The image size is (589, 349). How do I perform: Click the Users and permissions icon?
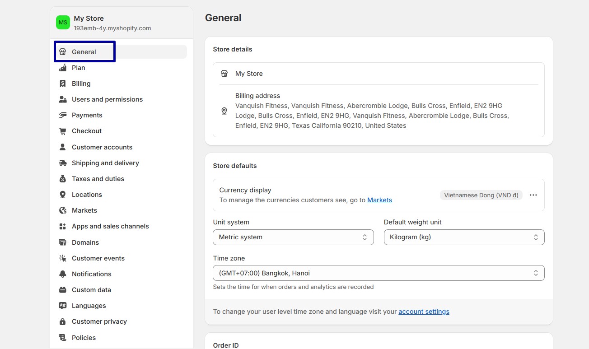click(63, 99)
